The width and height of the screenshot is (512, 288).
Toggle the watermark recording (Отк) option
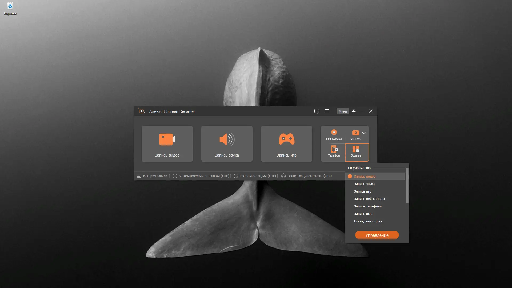click(x=307, y=176)
